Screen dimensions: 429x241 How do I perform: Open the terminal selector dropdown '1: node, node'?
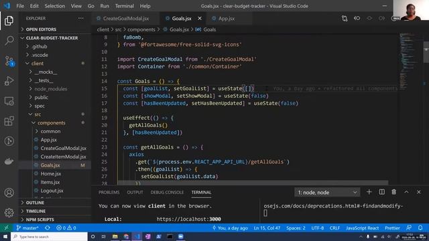[327, 192]
